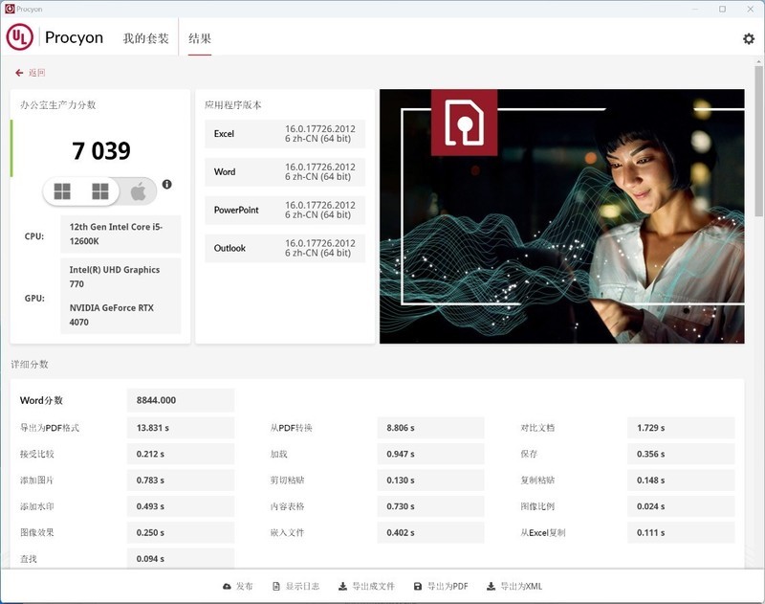Screen dimensions: 765x604
Task: Switch to the 结果 tab
Action: coord(198,38)
